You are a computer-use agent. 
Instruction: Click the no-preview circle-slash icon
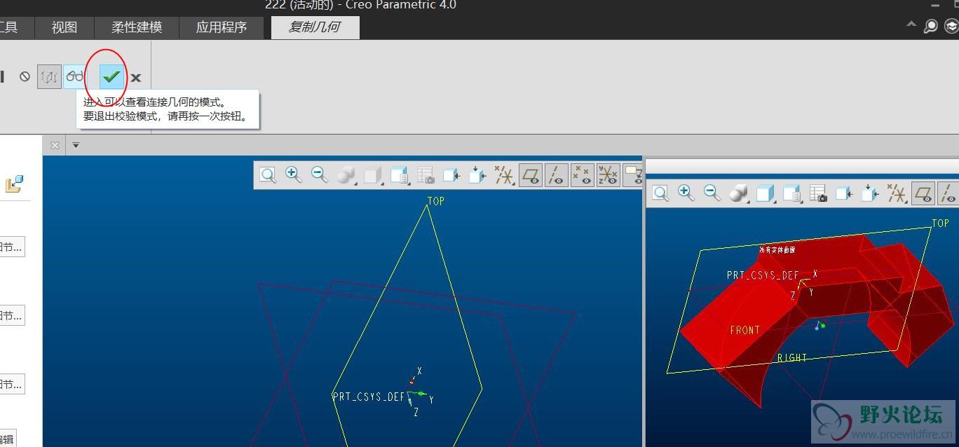(25, 76)
